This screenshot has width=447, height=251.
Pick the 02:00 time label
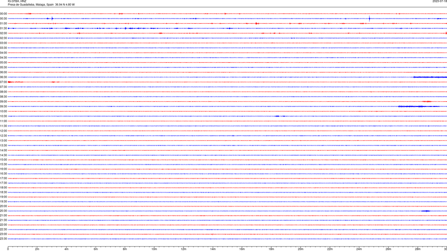click(3, 33)
